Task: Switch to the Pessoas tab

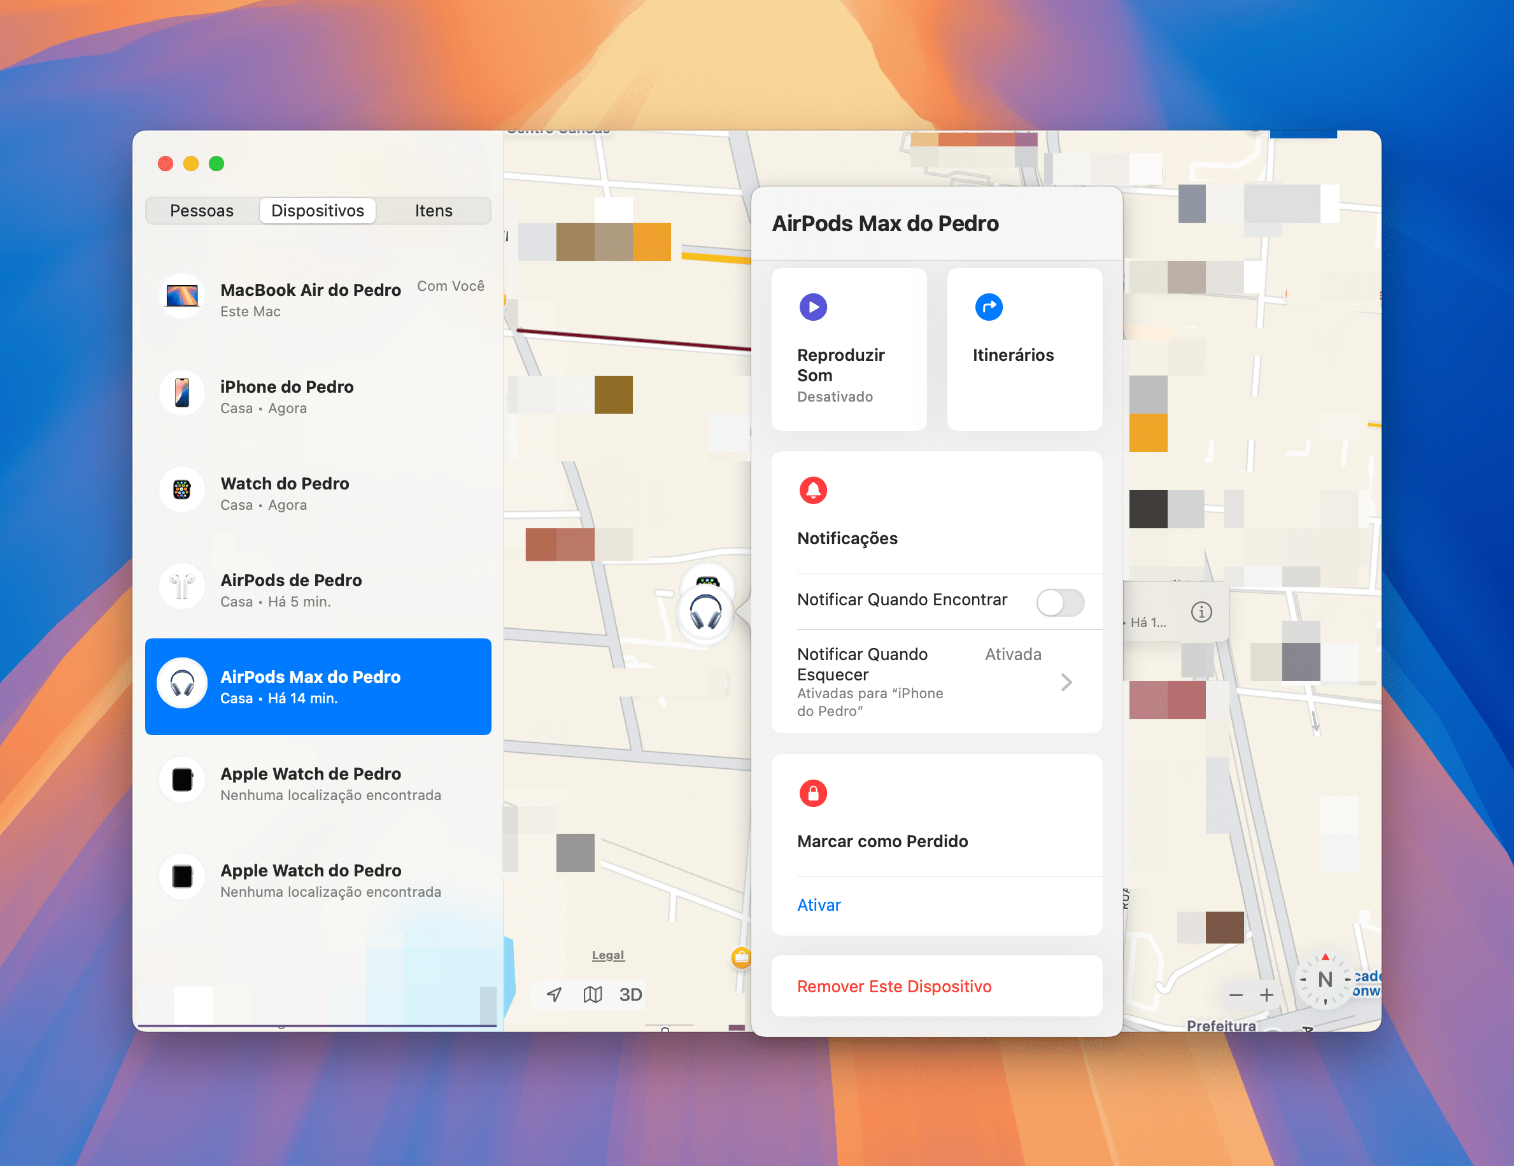Action: (202, 211)
